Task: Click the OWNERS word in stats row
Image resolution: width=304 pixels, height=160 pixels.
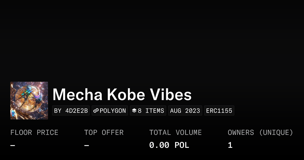Action: pyautogui.click(x=241, y=133)
